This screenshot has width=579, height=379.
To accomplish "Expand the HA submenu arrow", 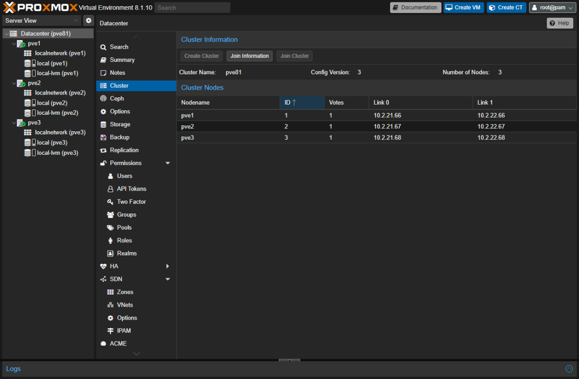I will pyautogui.click(x=167, y=266).
